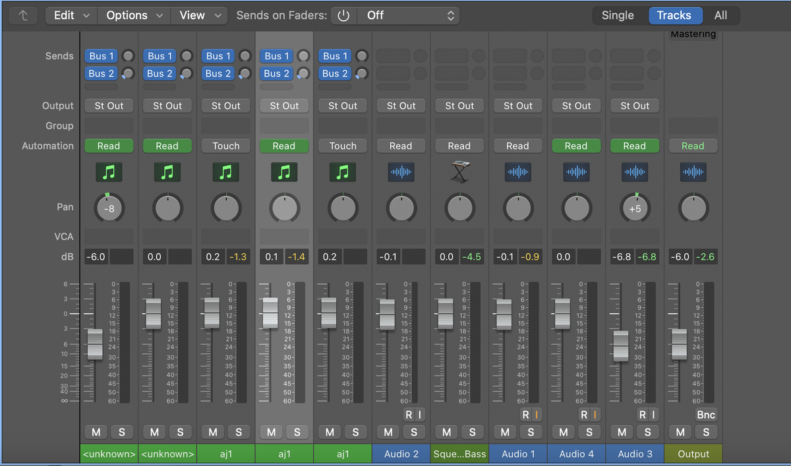Click the -4.5 peak level on Sque...Bass
The height and width of the screenshot is (466, 791).
point(471,256)
